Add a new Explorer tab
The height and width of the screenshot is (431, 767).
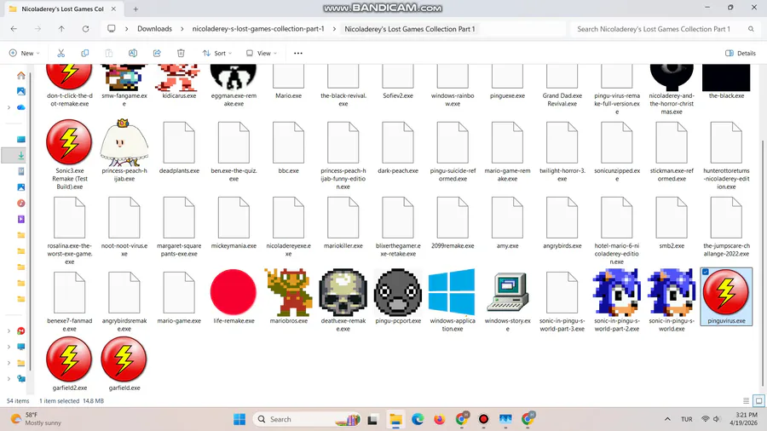pos(136,9)
